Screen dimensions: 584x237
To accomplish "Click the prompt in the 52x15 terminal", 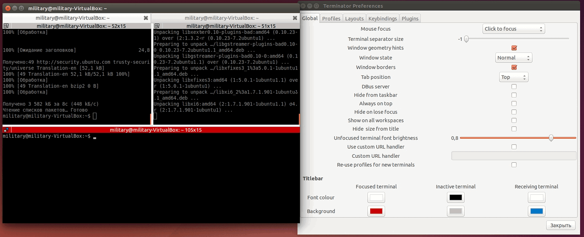I will (47, 116).
